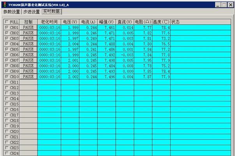Image resolution: width=235 pixels, height=156 pixels.
Task: Select CH03 current value 0.249
Action: click(88, 38)
